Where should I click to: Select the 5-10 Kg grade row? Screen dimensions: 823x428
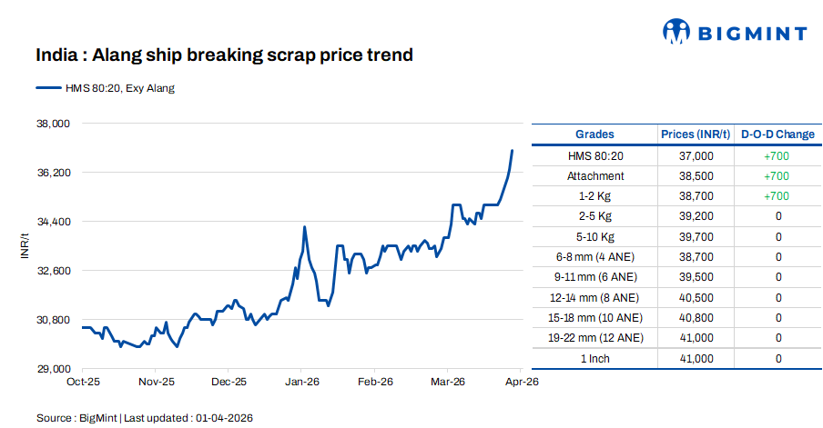click(594, 237)
